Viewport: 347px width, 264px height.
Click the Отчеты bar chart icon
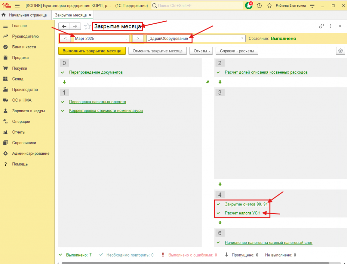tap(5, 132)
